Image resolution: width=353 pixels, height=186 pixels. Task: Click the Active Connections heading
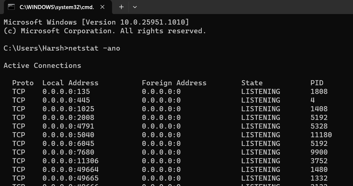[42, 65]
